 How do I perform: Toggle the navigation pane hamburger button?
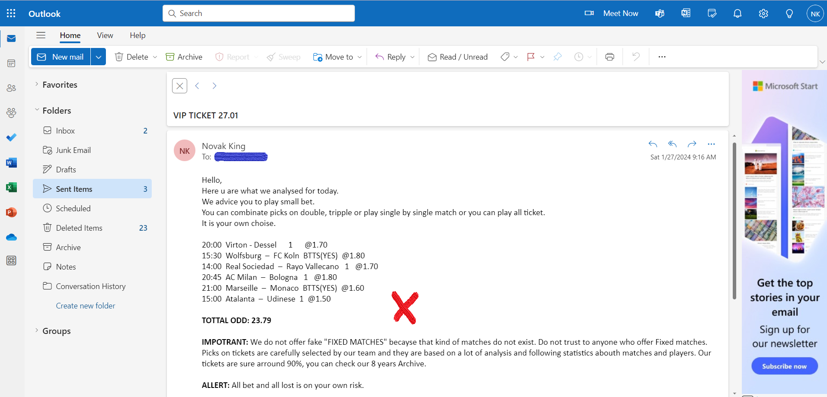pyautogui.click(x=41, y=35)
